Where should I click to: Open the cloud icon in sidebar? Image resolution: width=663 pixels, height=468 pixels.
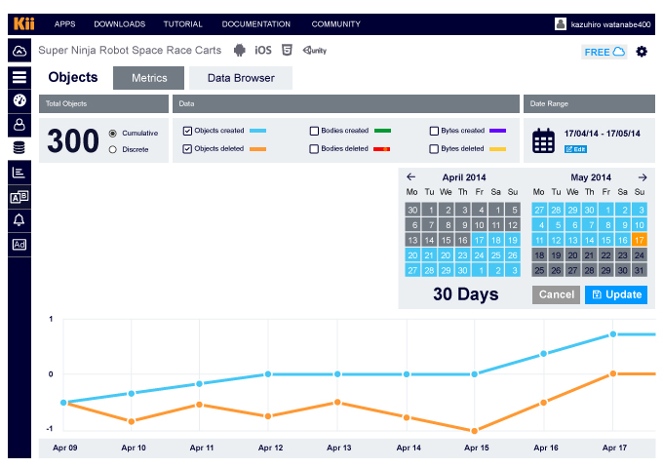[19, 52]
